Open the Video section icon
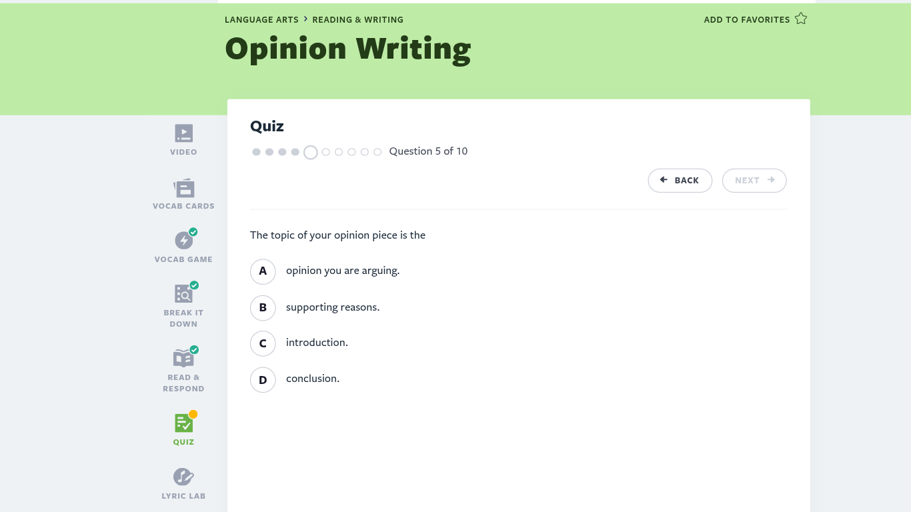This screenshot has height=512, width=911. tap(183, 133)
